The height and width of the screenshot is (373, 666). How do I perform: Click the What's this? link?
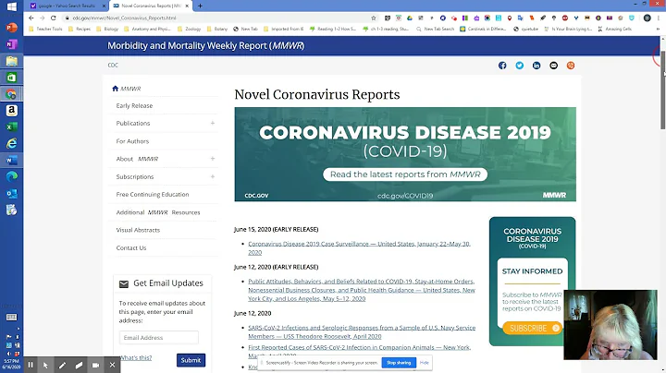click(136, 357)
